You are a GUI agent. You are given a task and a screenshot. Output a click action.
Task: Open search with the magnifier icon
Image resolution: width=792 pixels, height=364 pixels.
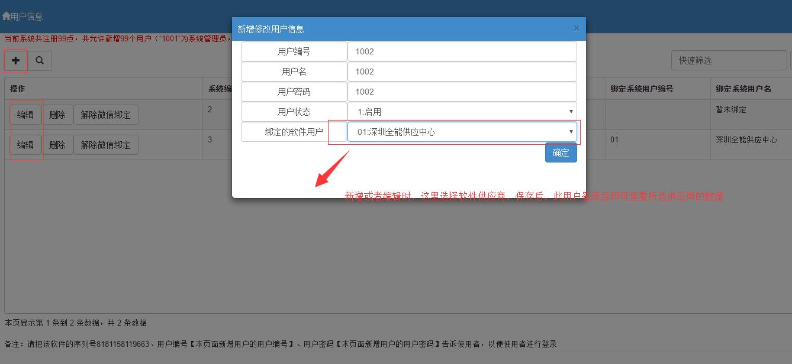40,60
